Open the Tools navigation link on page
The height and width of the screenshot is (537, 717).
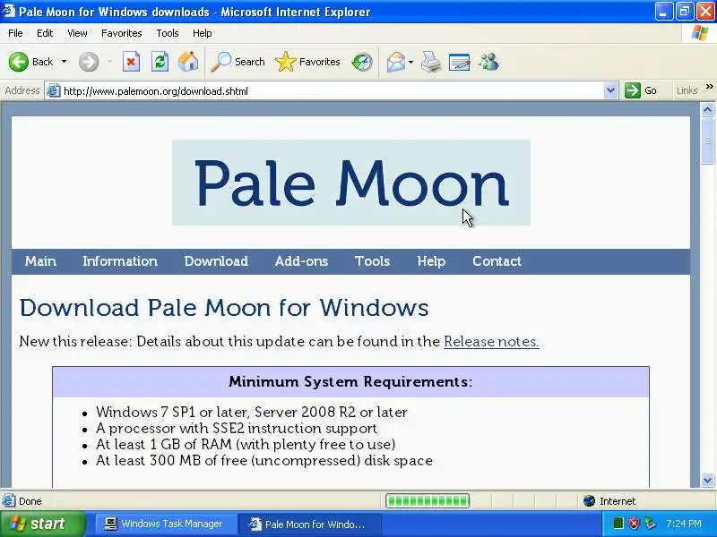(372, 261)
